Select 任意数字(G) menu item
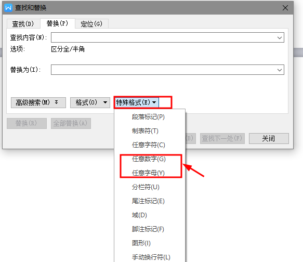Screen dimensions: 303x262 [149, 159]
